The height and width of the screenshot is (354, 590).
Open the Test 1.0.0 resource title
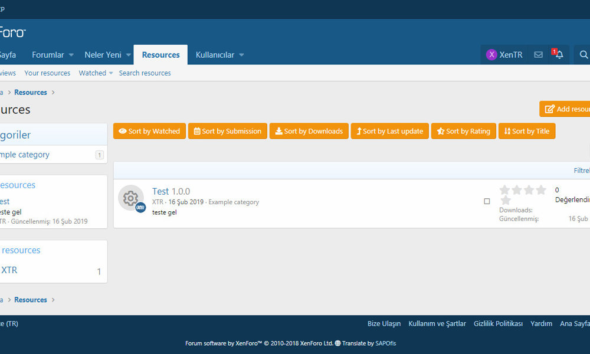pyautogui.click(x=171, y=191)
